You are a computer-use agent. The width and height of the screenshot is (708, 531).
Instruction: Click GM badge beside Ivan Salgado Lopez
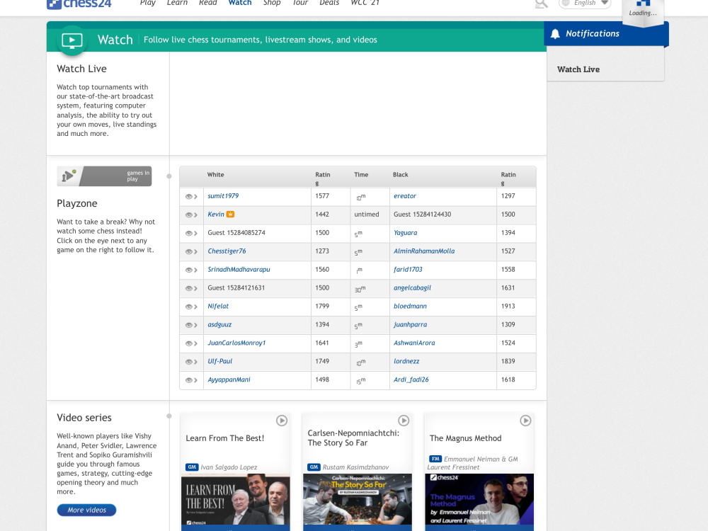point(192,467)
